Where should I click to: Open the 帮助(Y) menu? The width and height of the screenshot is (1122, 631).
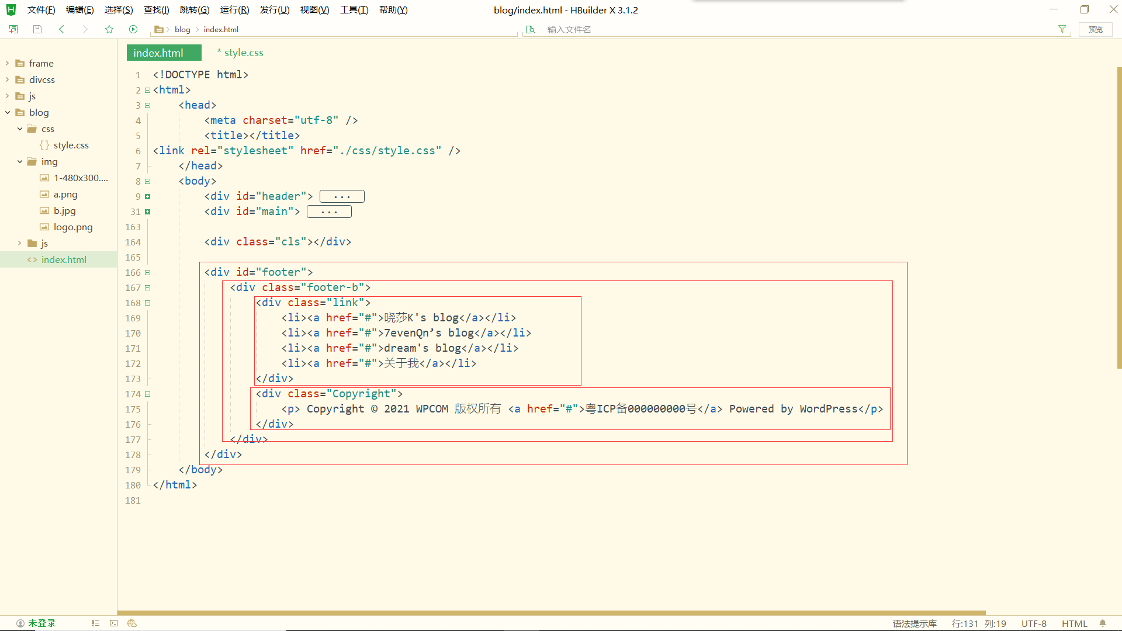point(393,10)
